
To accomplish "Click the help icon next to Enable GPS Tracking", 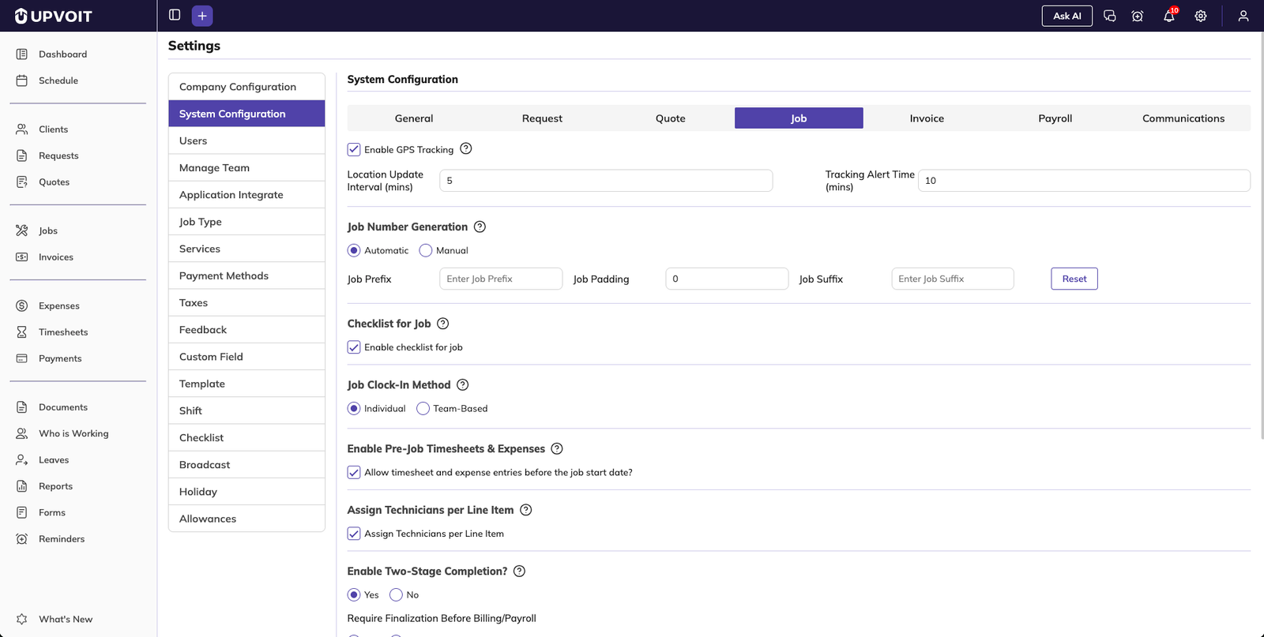I will coord(466,148).
